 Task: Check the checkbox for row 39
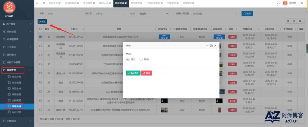(41, 55)
